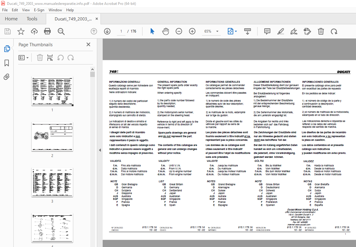Open Edit PDF tool icon
Viewport: 356px width, 247px height.
[307, 31]
